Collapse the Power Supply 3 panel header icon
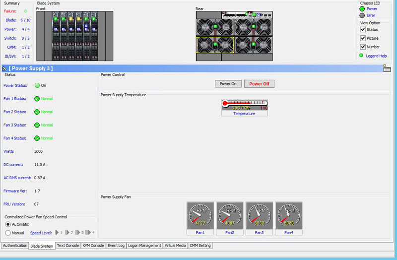Image resolution: width=397 pixels, height=260 pixels. pos(4,68)
